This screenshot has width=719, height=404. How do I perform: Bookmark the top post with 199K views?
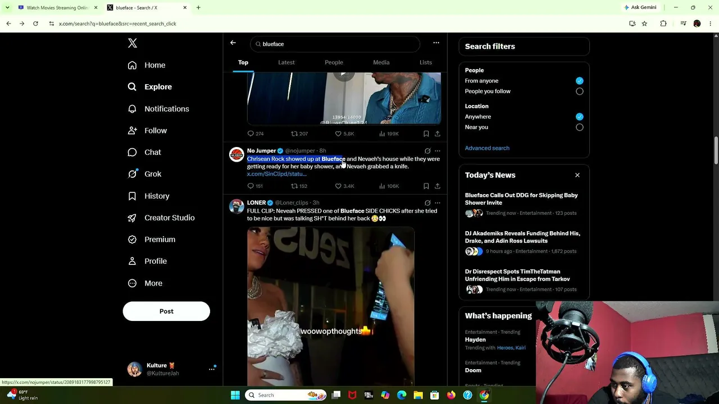(x=426, y=134)
